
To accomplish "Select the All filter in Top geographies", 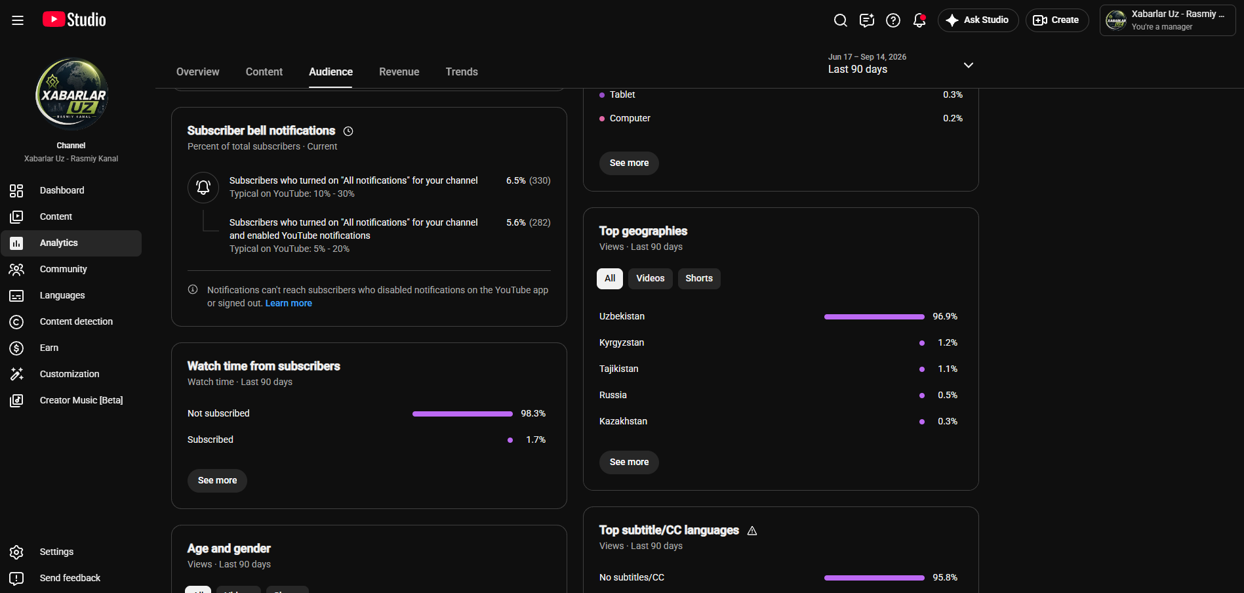I will 610,279.
